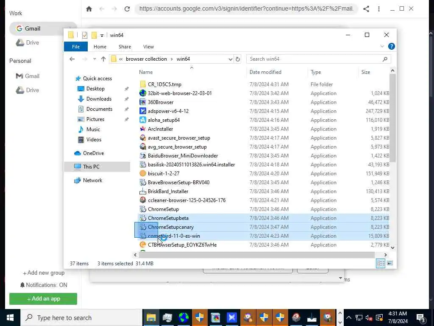Open the address bar history dropdown
Screen dimensions: 434x326
pos(230,59)
